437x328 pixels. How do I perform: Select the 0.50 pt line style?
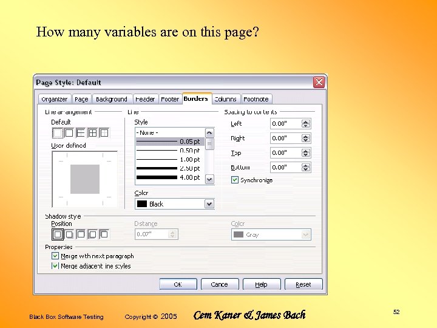pos(170,151)
